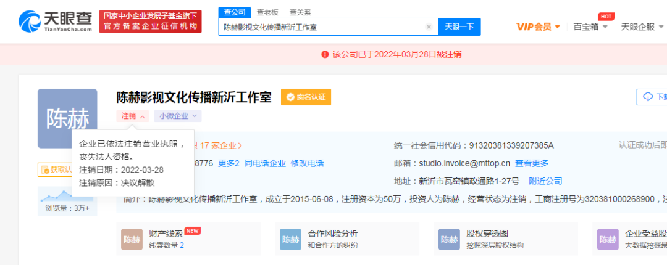Click the 实名认证 badge

click(306, 97)
